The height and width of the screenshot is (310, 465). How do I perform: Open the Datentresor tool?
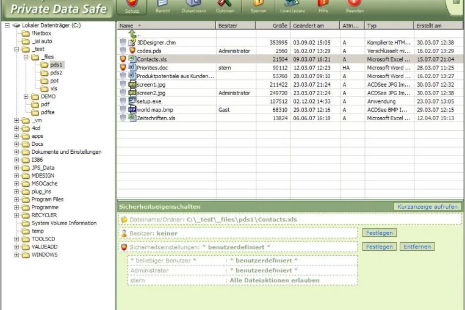194,7
